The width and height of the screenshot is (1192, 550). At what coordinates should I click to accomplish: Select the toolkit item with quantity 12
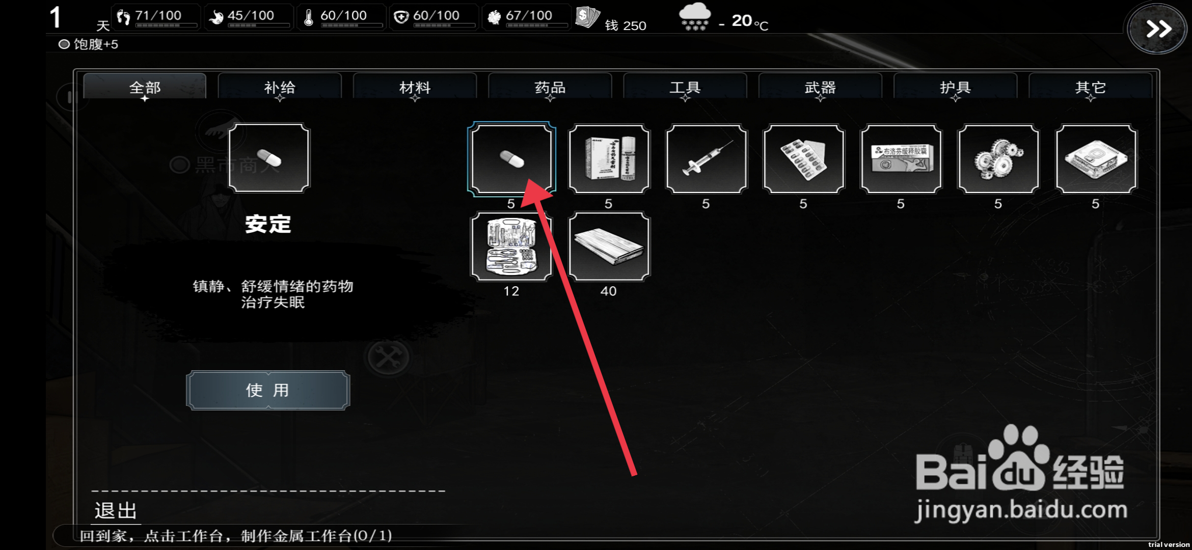click(x=511, y=246)
